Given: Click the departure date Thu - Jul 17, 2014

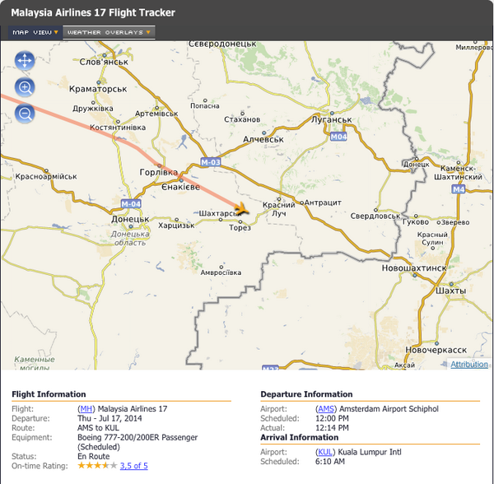Looking at the screenshot, I should point(110,418).
